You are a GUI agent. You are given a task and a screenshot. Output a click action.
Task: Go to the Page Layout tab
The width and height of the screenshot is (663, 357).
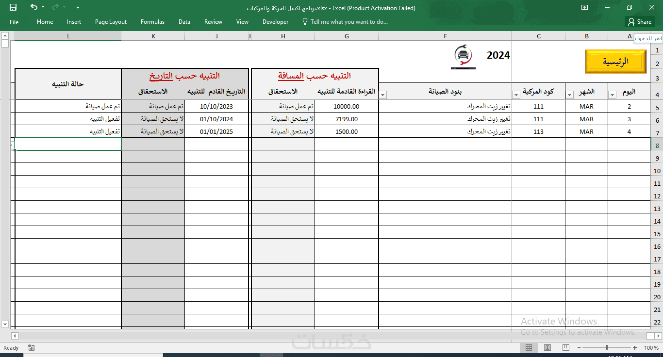click(111, 22)
